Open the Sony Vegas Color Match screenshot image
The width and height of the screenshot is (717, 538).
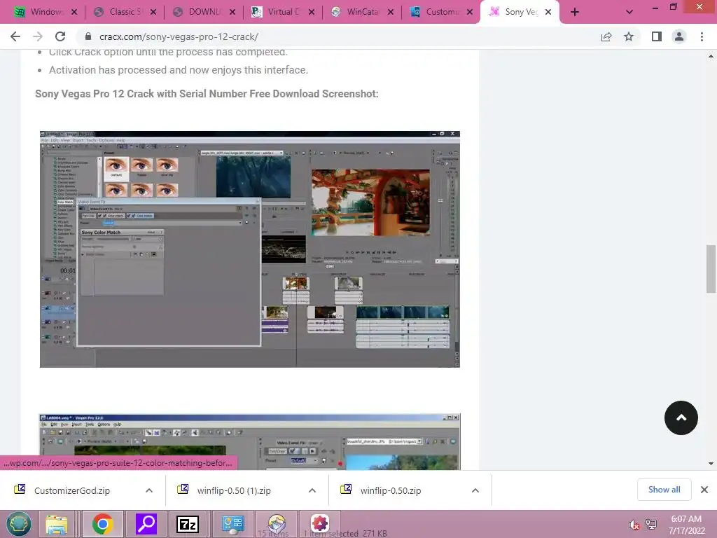click(x=250, y=249)
